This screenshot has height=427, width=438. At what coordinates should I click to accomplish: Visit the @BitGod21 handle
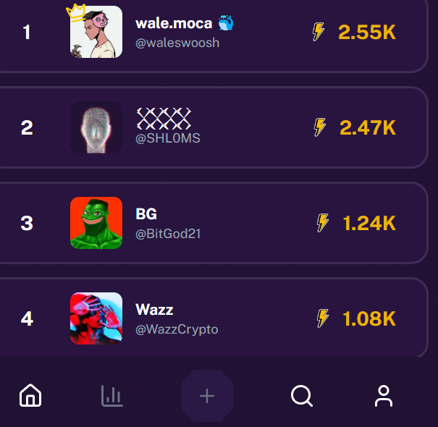tap(168, 234)
